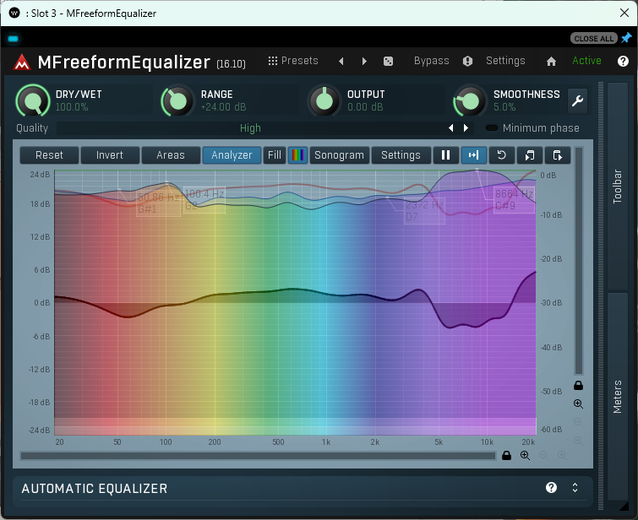Click the copy-to-graph icon with left arrow

pyautogui.click(x=529, y=155)
